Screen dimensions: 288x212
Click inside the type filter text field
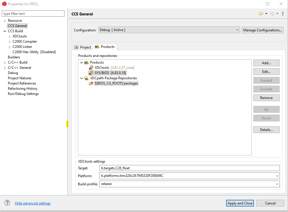click(33, 13)
